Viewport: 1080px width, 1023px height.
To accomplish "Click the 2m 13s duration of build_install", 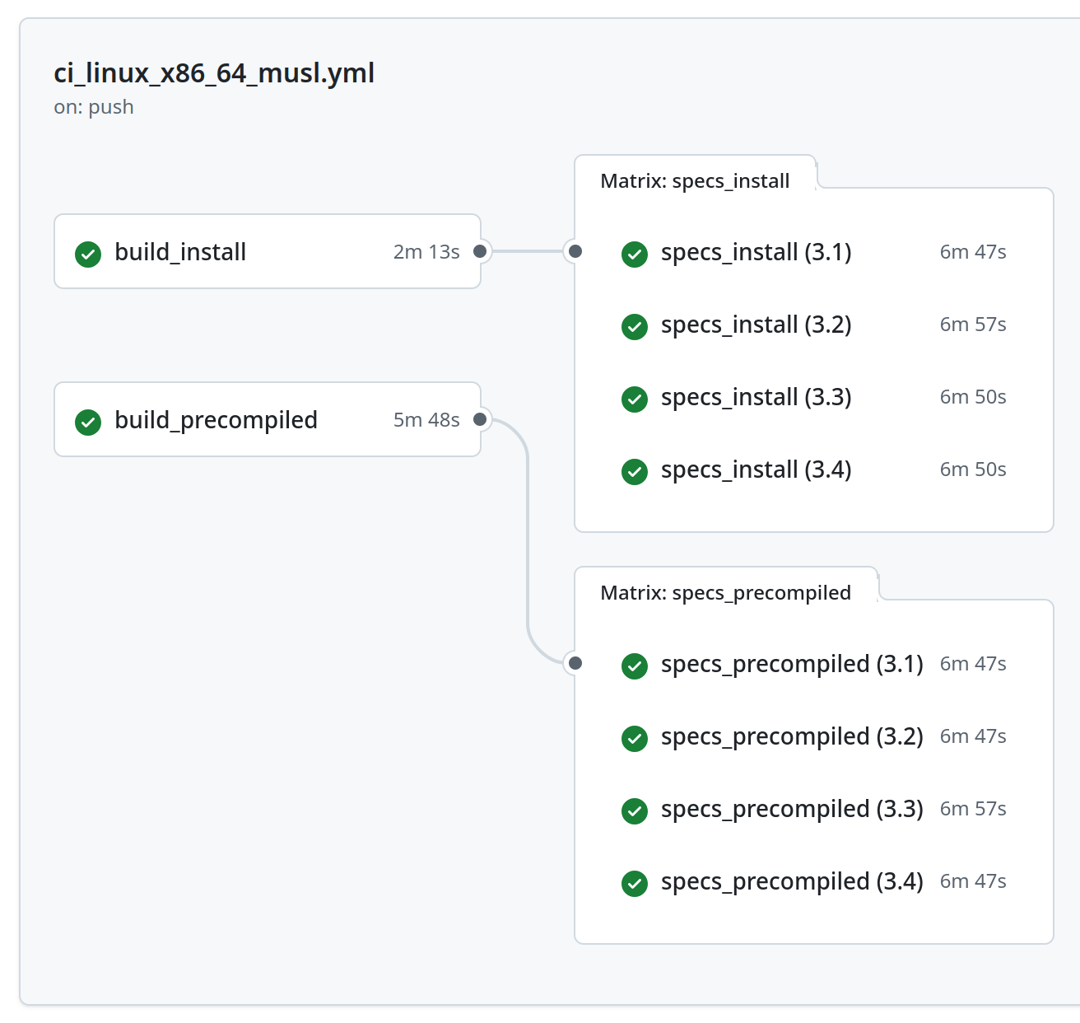I will [426, 252].
